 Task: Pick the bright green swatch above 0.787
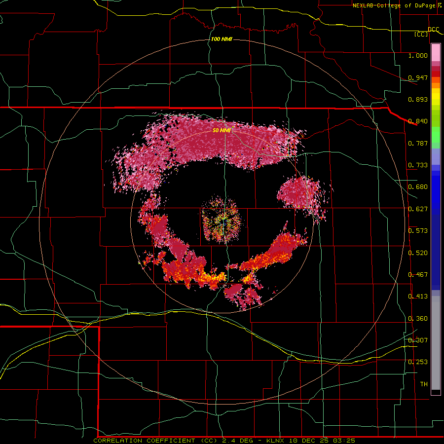(436, 135)
